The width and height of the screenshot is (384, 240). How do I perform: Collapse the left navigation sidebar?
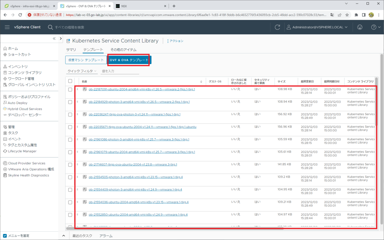coord(54,38)
